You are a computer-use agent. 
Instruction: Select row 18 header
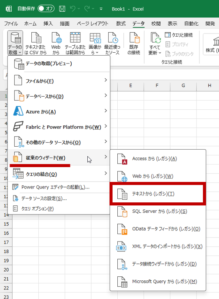point(6,251)
